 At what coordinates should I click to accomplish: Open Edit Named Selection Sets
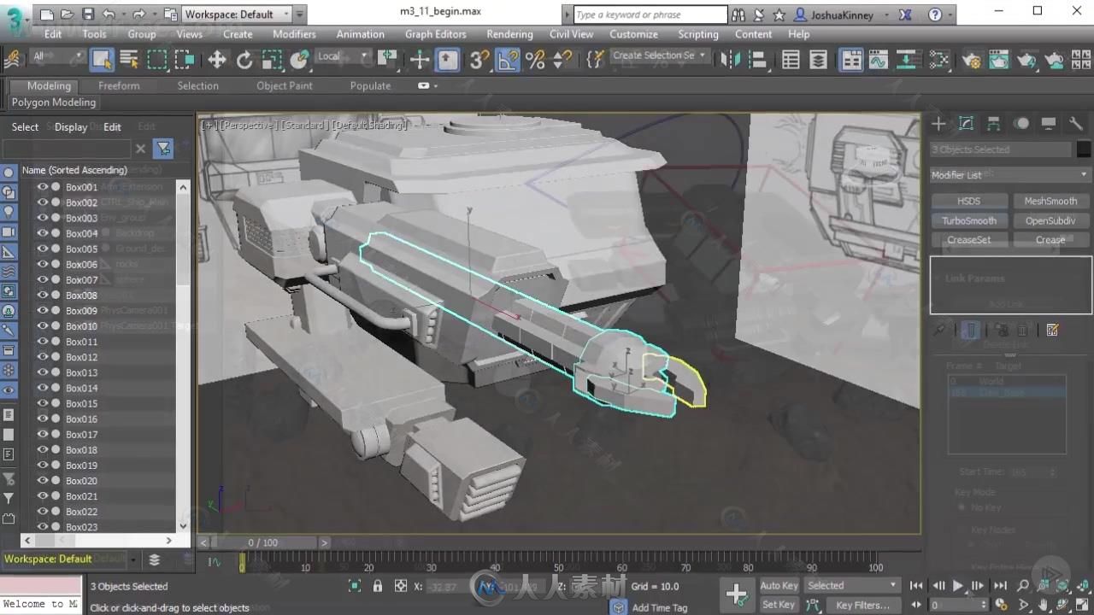[x=595, y=59]
